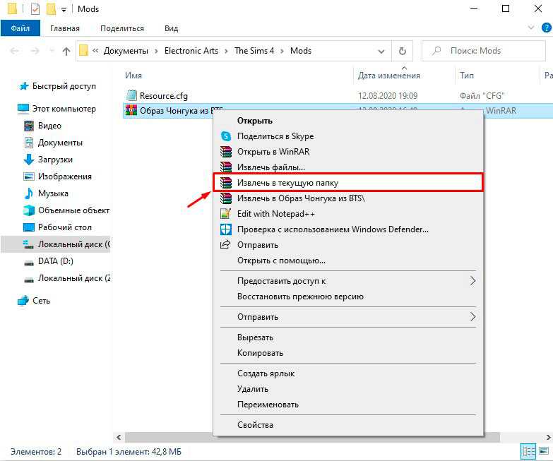Click the DATA (D:) drive icon
The width and height of the screenshot is (553, 461).
(x=28, y=262)
